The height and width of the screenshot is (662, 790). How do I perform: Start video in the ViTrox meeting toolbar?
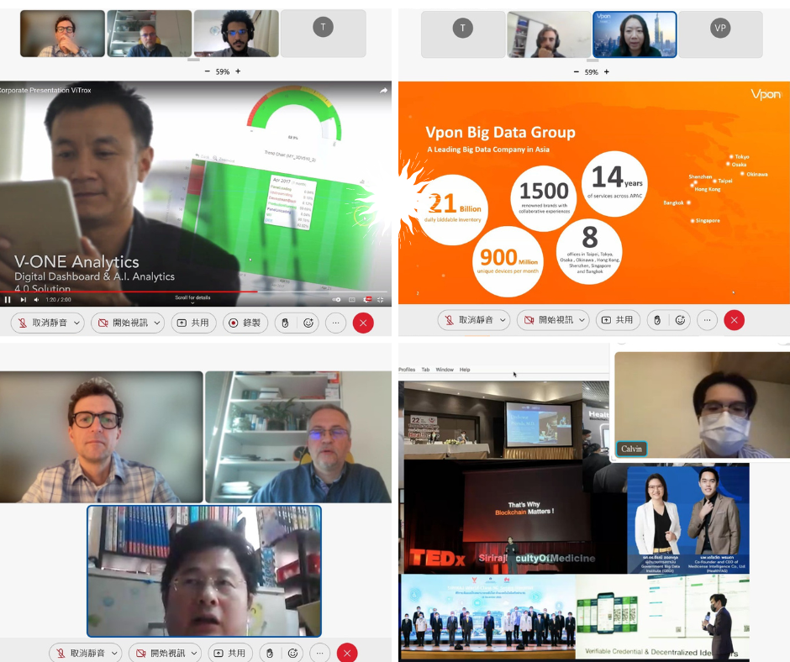(122, 323)
